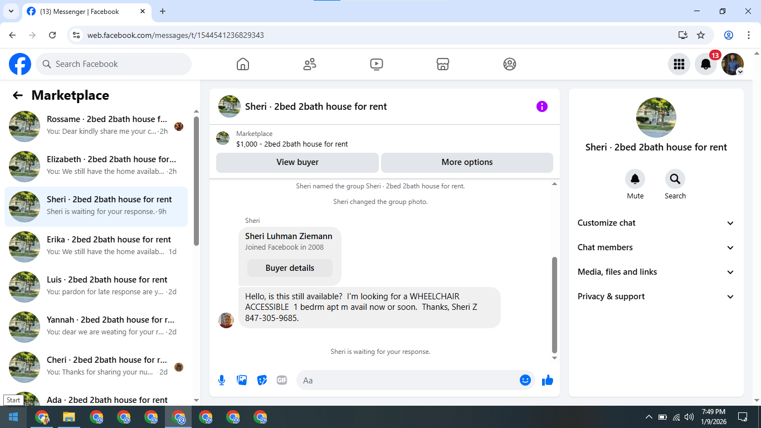Click the chat messages scrollbar
761x428 pixels.
click(x=554, y=305)
